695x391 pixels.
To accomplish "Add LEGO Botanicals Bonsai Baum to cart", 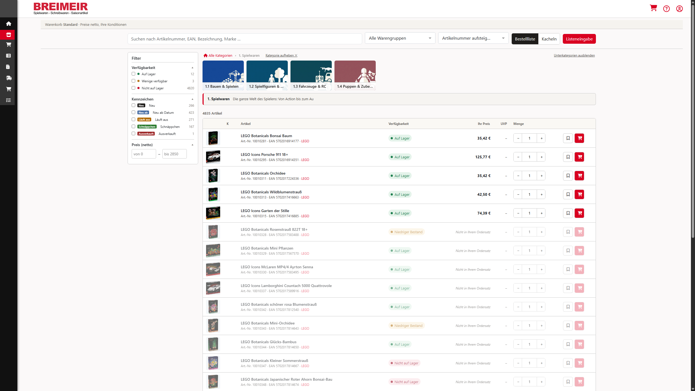I will [x=579, y=138].
